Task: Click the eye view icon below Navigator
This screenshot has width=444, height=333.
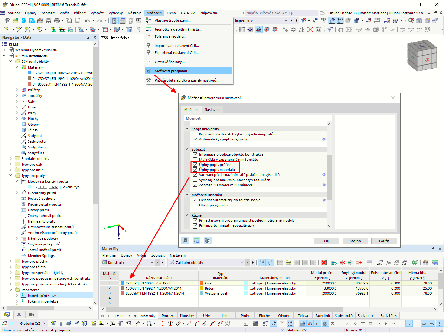Action: pos(19,315)
